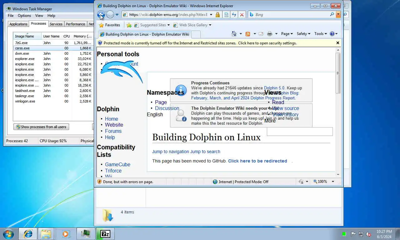Open the View menu in Task Manager

click(x=39, y=16)
